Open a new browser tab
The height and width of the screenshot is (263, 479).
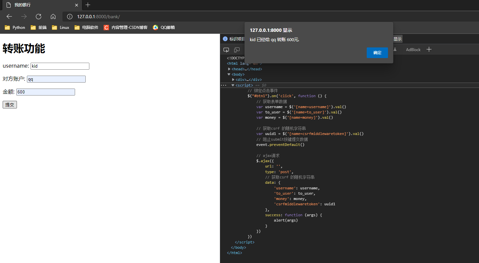click(x=88, y=5)
